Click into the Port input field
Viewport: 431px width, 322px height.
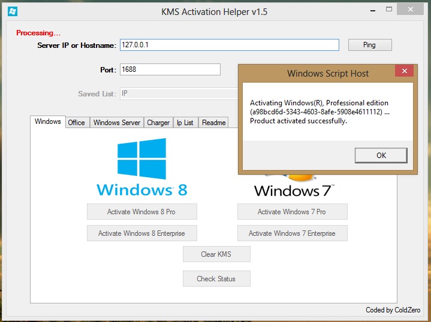(x=170, y=69)
